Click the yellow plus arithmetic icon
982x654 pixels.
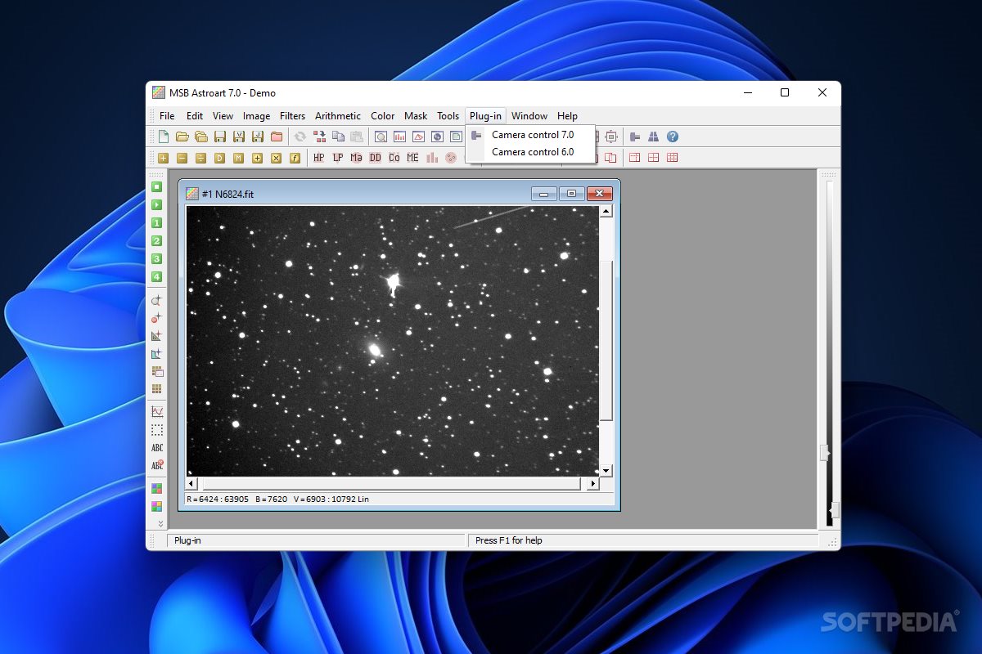tap(164, 158)
